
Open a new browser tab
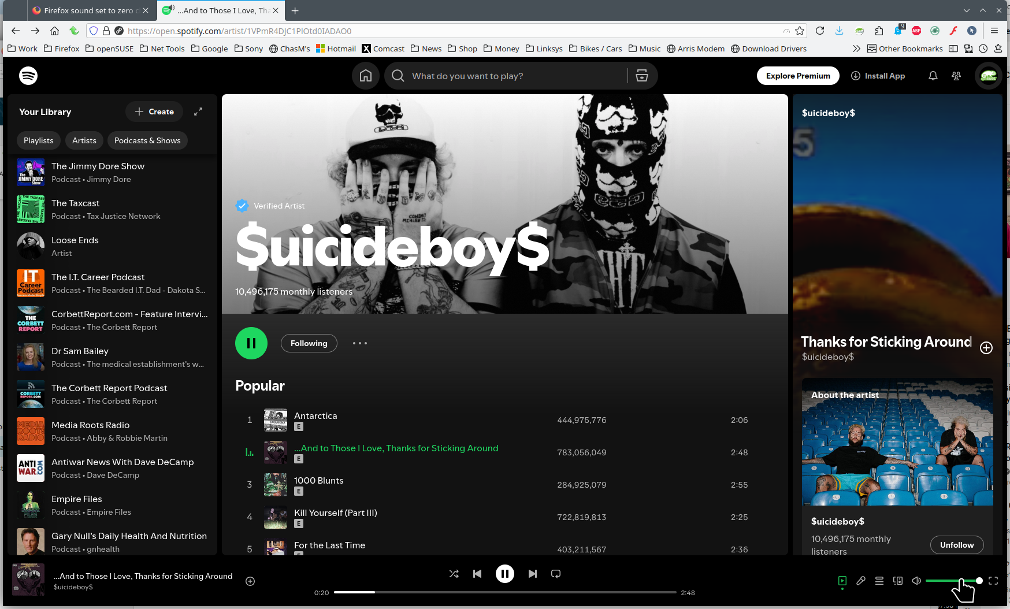click(295, 10)
